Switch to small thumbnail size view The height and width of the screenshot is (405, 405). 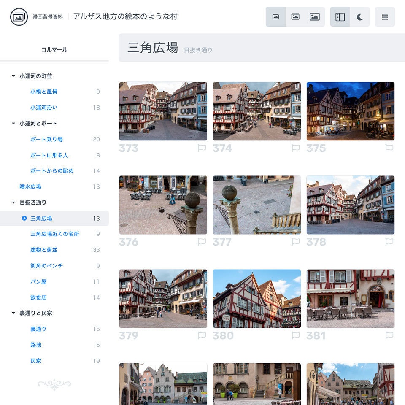275,17
